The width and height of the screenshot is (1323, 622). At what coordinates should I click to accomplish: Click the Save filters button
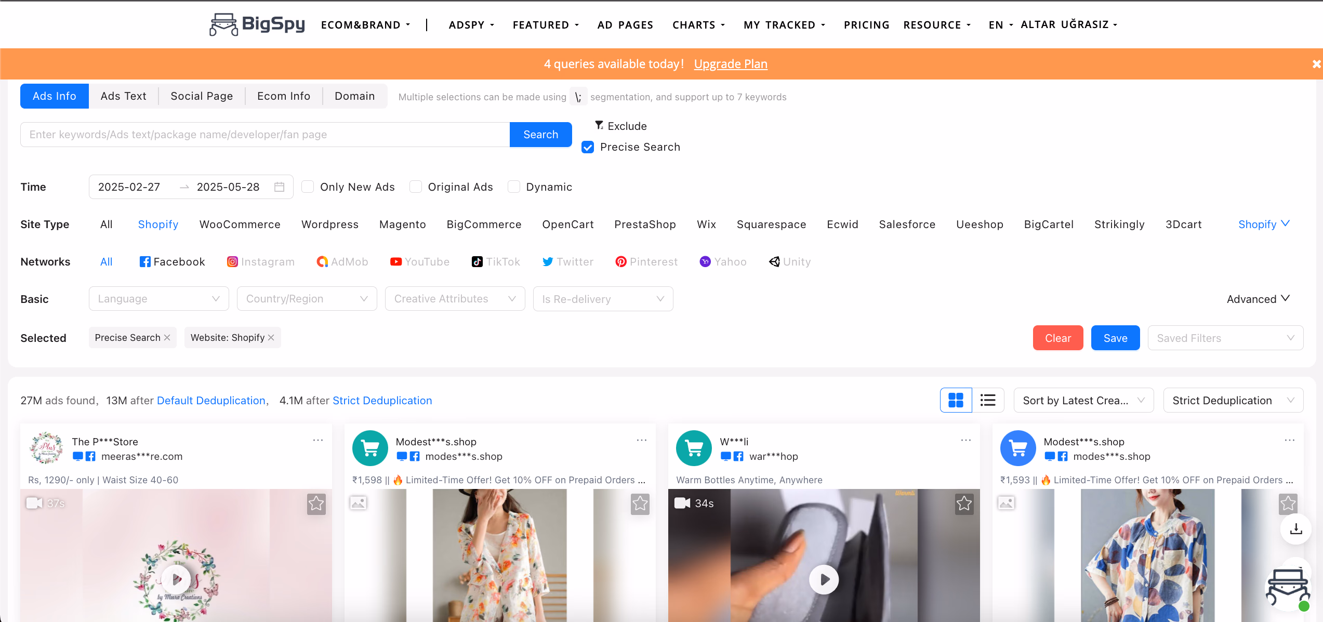(1116, 338)
